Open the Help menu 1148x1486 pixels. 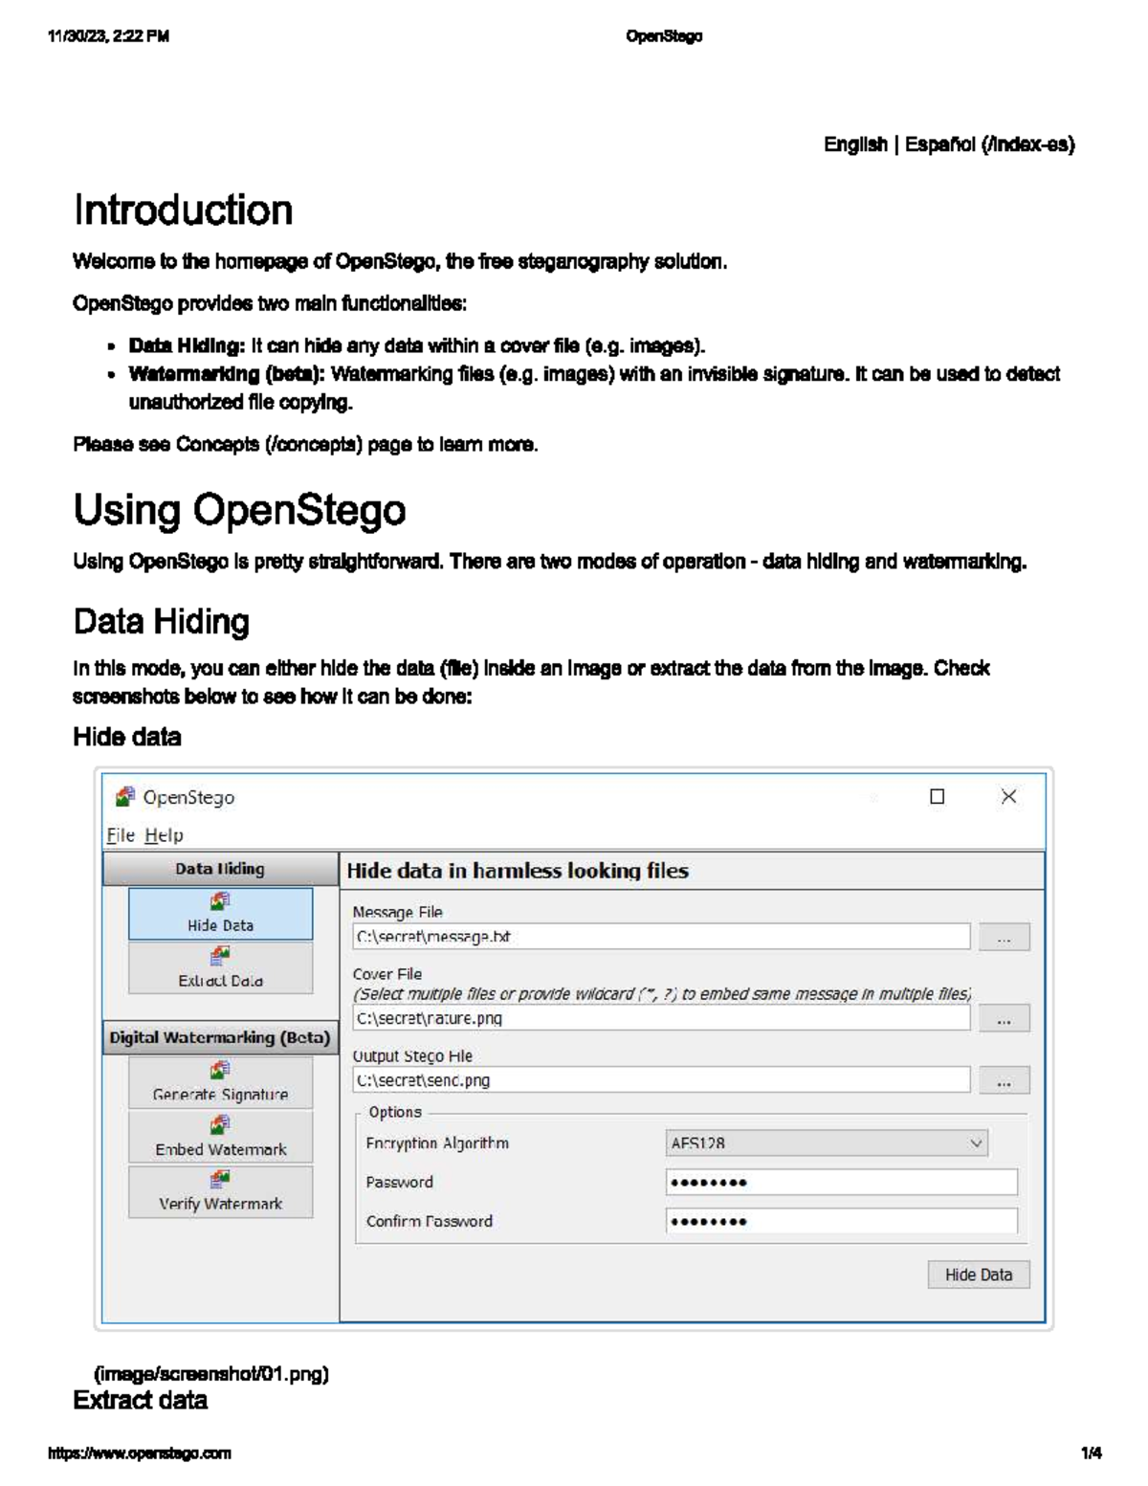[x=164, y=835]
